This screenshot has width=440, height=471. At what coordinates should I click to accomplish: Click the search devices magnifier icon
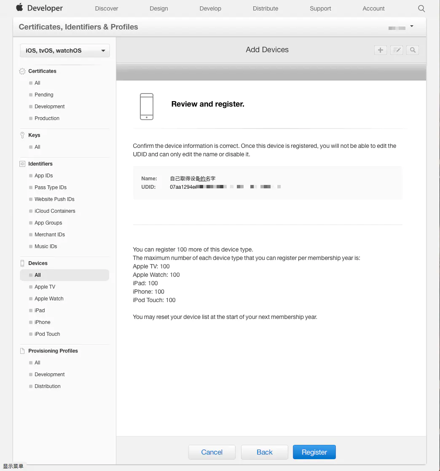point(413,50)
